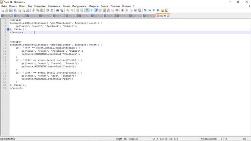
Task: Toggle indent guide display
Action: [96, 11]
